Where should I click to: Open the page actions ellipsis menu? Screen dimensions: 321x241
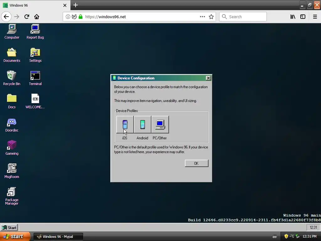pyautogui.click(x=203, y=17)
